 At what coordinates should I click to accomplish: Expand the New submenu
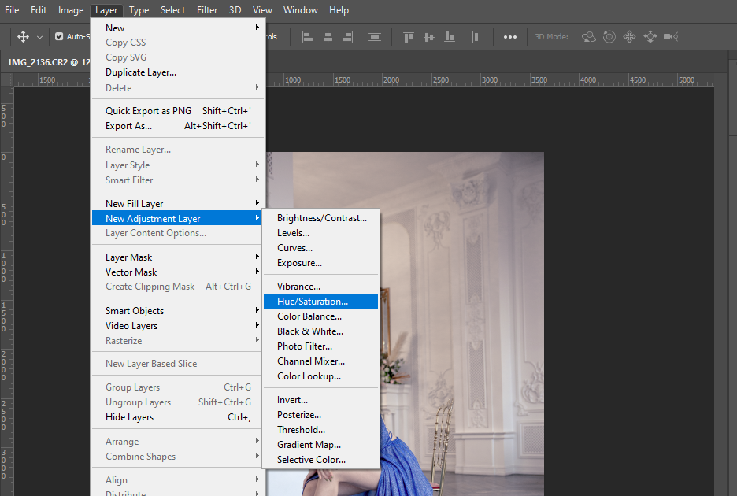coord(176,28)
